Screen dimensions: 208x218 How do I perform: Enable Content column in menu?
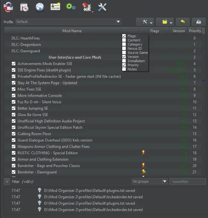coord(124,40)
